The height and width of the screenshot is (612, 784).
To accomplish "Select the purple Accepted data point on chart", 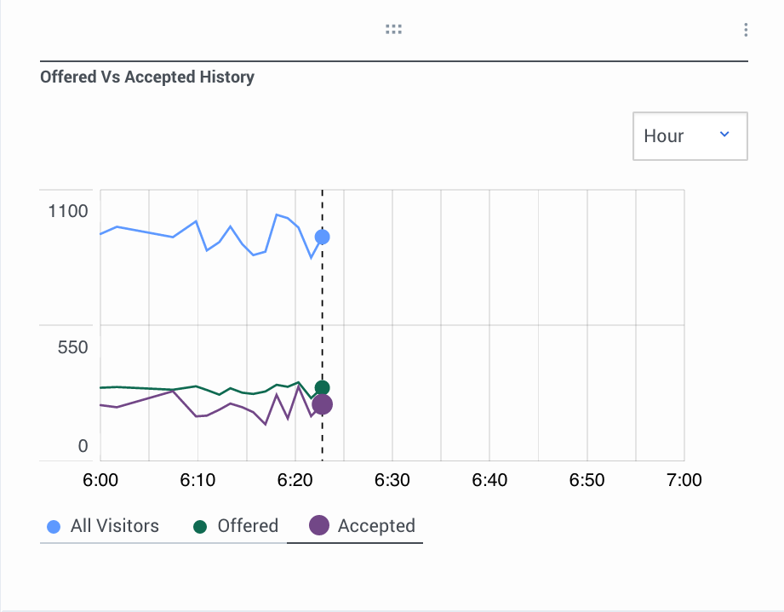I will click(322, 405).
